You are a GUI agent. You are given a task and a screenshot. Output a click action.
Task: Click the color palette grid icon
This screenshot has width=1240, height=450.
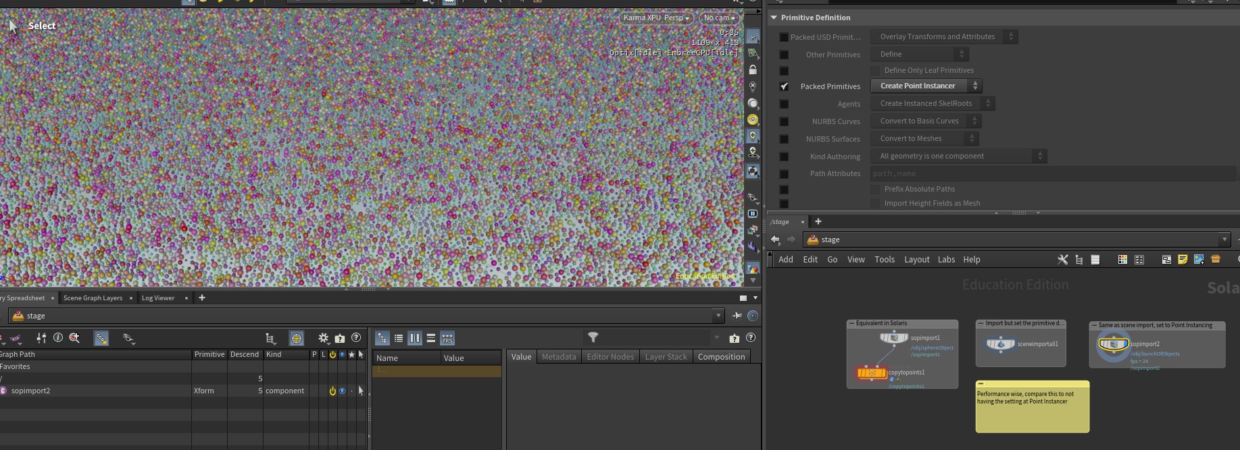1122,260
